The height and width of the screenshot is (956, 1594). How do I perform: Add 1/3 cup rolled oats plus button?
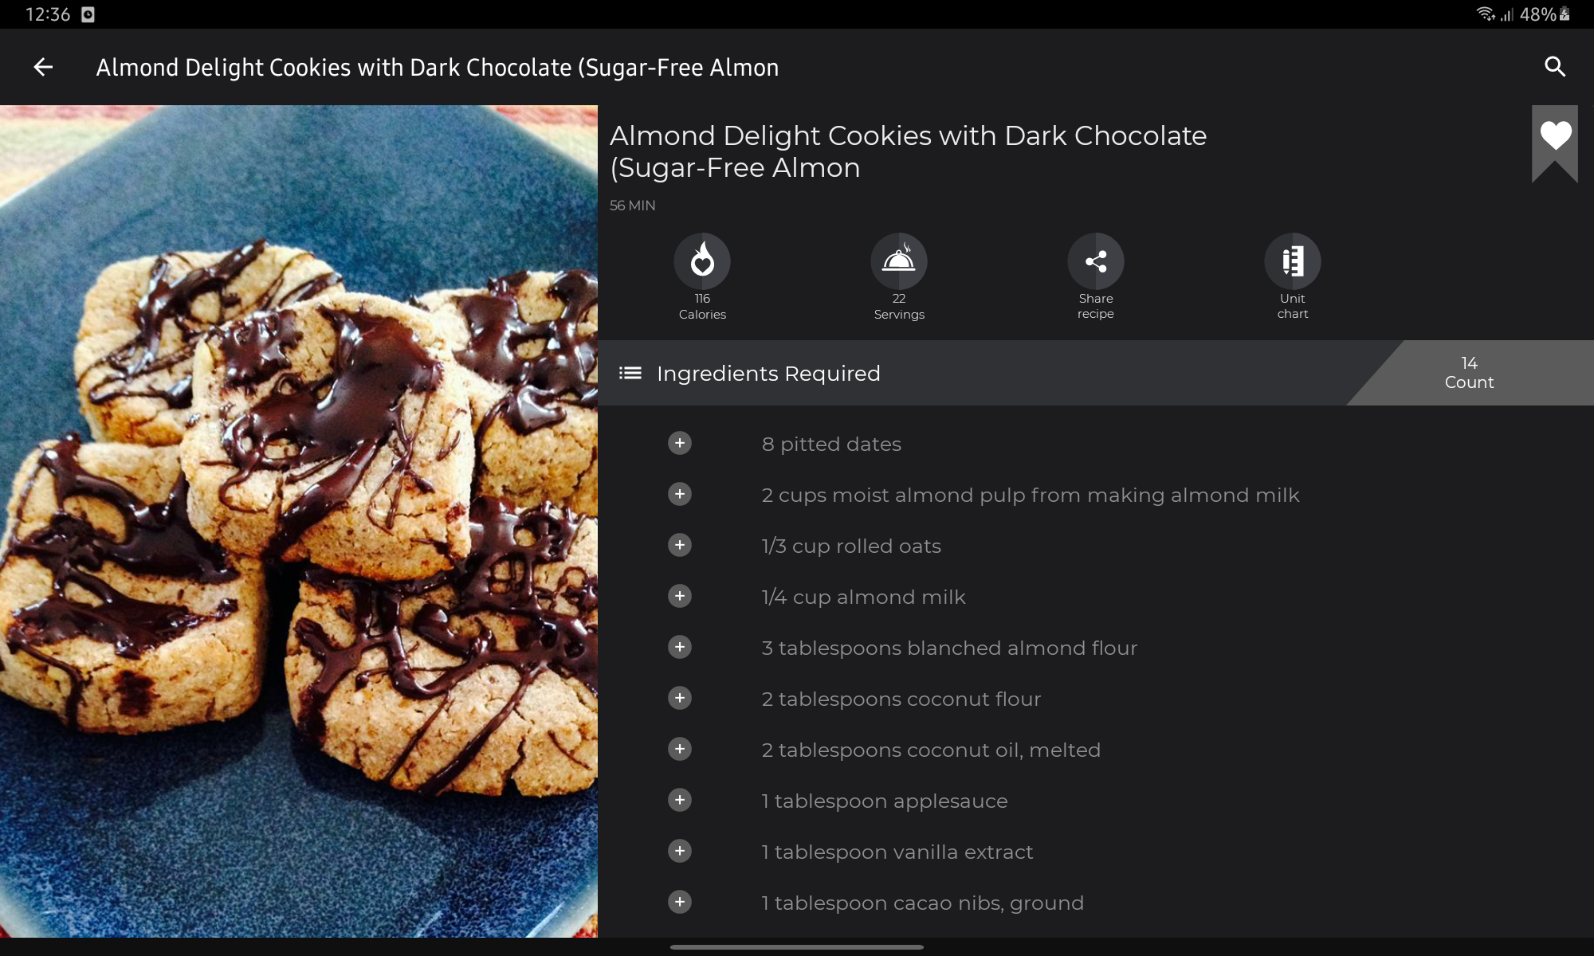click(680, 545)
